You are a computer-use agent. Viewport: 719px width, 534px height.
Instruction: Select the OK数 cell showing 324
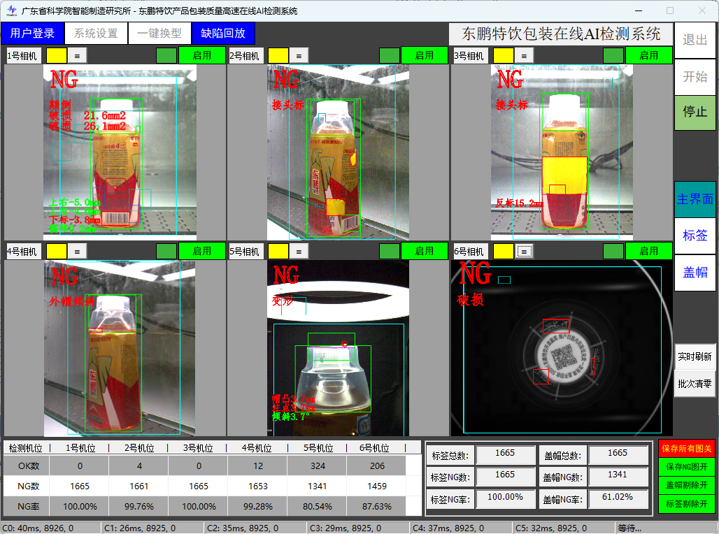(x=318, y=466)
